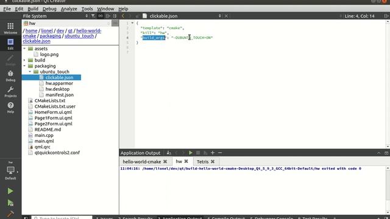Collapse the Application Output pane with up arrow
The image size is (390, 219).
coord(378,153)
